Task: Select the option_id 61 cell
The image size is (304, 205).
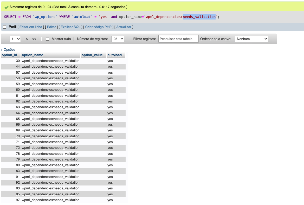Action: click(11, 96)
